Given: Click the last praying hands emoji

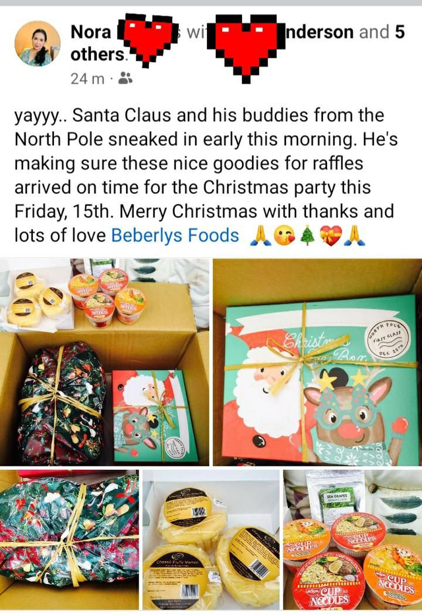Looking at the screenshot, I should pos(355,236).
